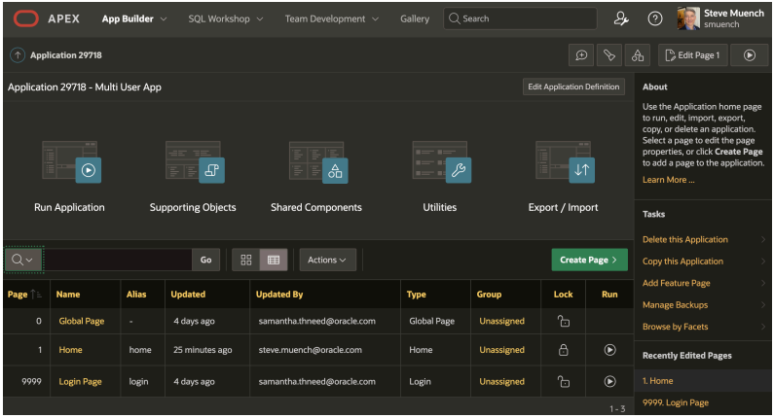This screenshot has height=418, width=774.
Task: Click the Edit Page 1 button
Action: click(692, 55)
